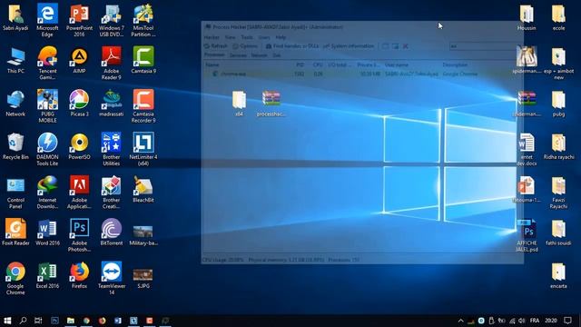The height and width of the screenshot is (327, 581).
Task: Select the Network desktop icon
Action: tap(15, 104)
